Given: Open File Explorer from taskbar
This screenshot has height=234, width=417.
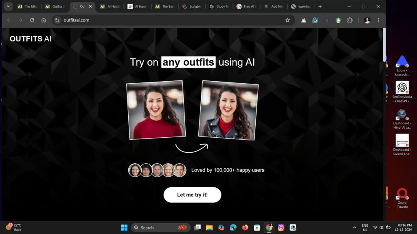Looking at the screenshot, I should click(209, 227).
